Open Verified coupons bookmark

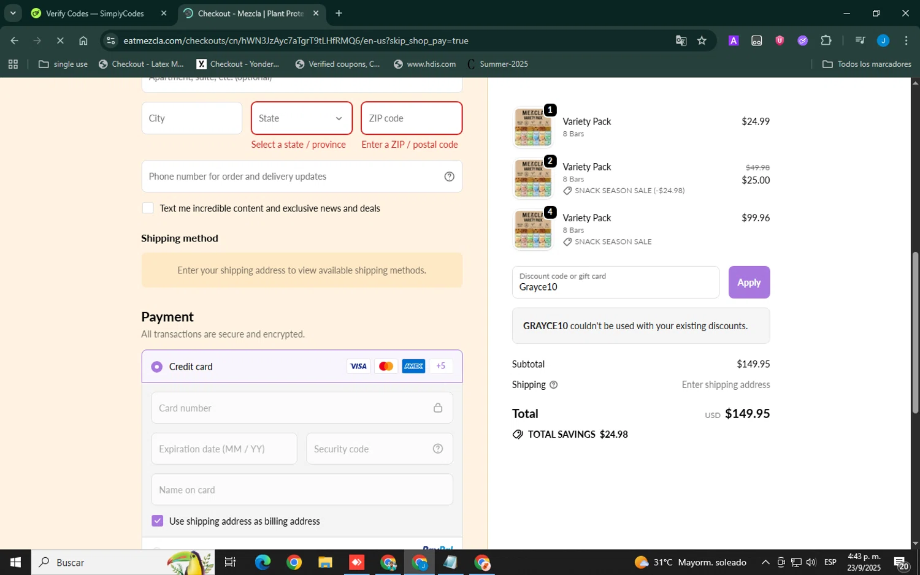click(x=338, y=64)
